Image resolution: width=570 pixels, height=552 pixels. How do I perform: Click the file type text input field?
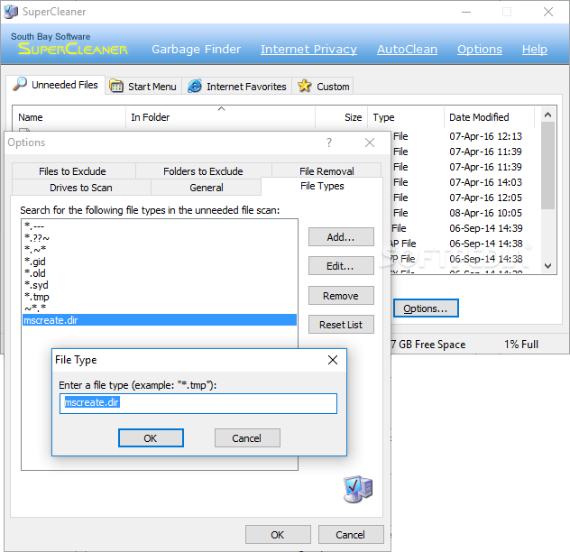[x=198, y=403]
